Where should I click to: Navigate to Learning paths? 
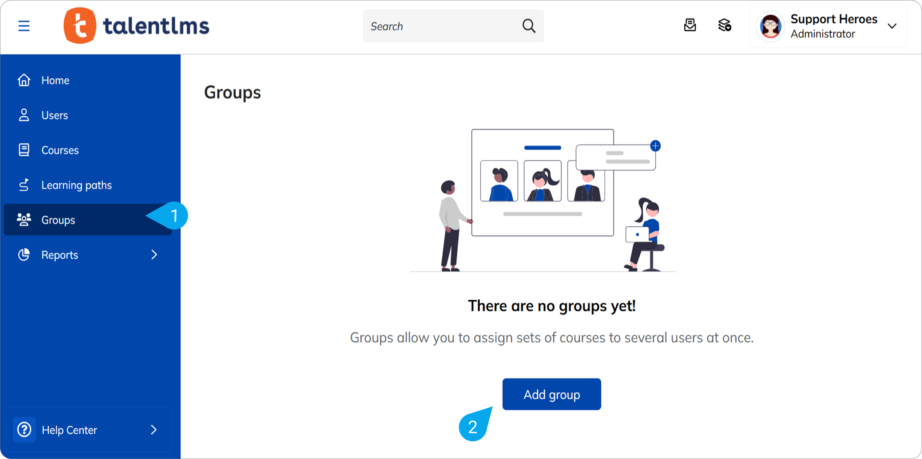(x=76, y=184)
